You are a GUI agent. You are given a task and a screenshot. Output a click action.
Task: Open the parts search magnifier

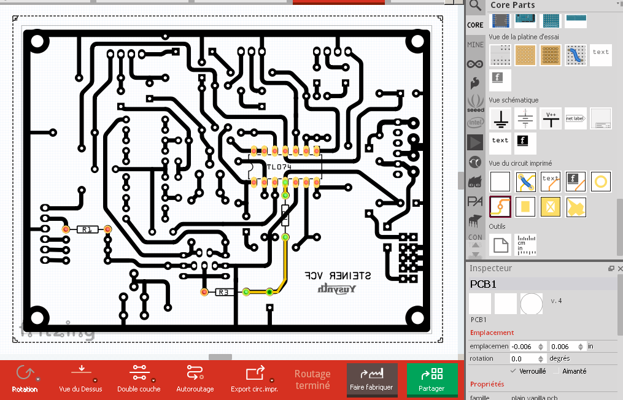coord(475,6)
